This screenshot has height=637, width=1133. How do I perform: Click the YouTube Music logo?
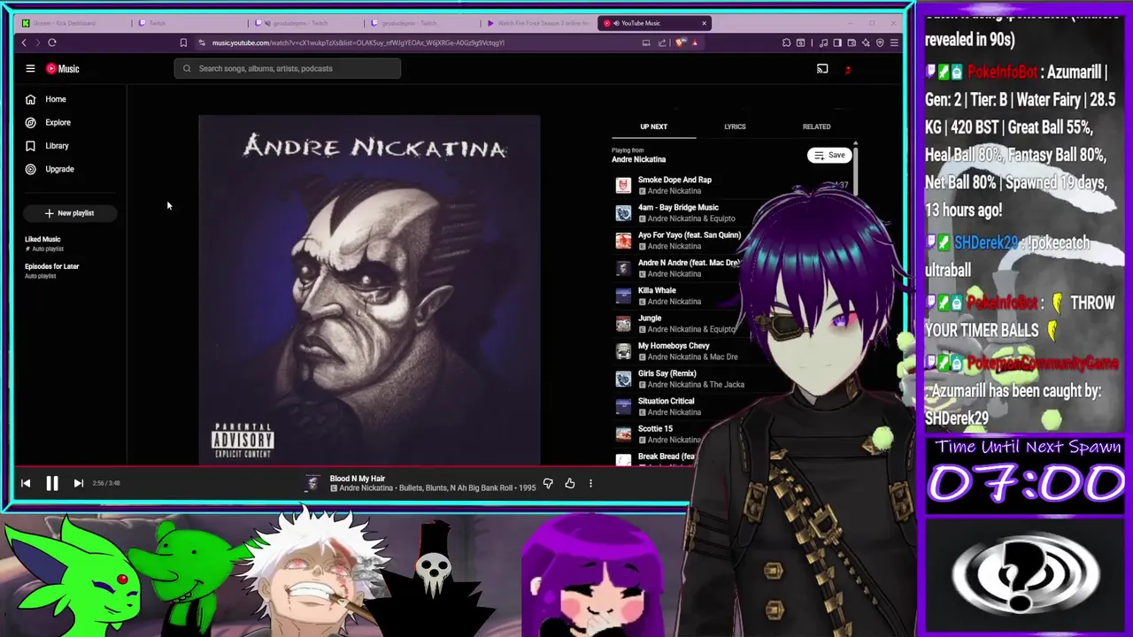[x=63, y=68]
